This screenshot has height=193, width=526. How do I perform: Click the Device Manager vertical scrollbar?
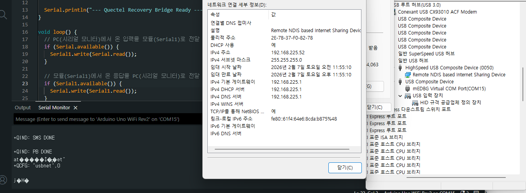(522, 78)
